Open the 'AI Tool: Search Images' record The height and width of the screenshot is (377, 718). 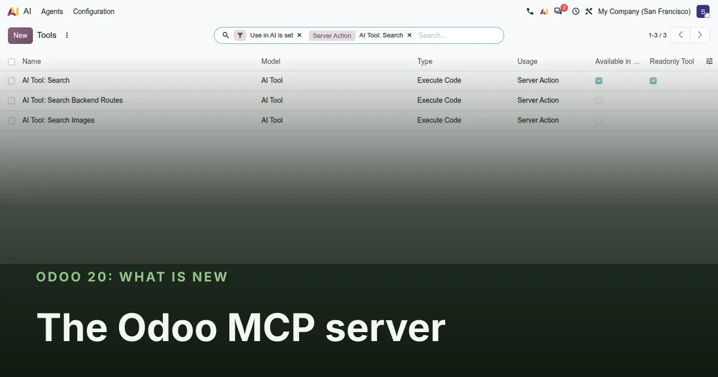(59, 120)
